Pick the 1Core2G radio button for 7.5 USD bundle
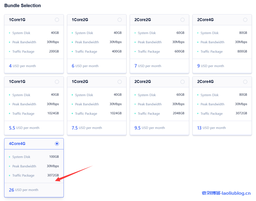Viewport: 256px width, 201px height. [x=120, y=82]
